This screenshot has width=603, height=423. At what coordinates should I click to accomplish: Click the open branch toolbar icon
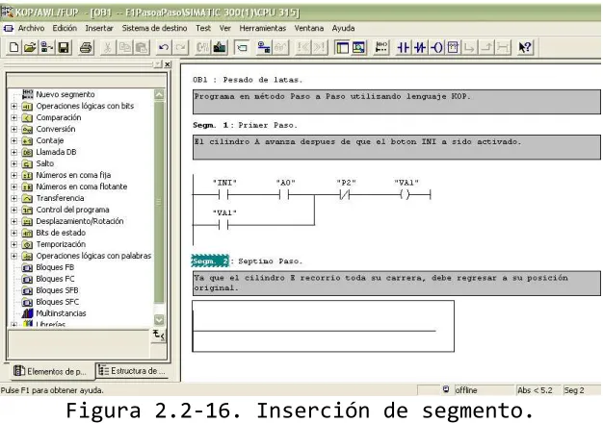[469, 48]
